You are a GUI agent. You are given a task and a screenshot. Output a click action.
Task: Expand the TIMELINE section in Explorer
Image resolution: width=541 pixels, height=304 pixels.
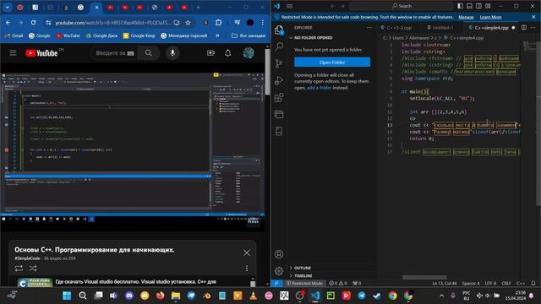(x=303, y=276)
